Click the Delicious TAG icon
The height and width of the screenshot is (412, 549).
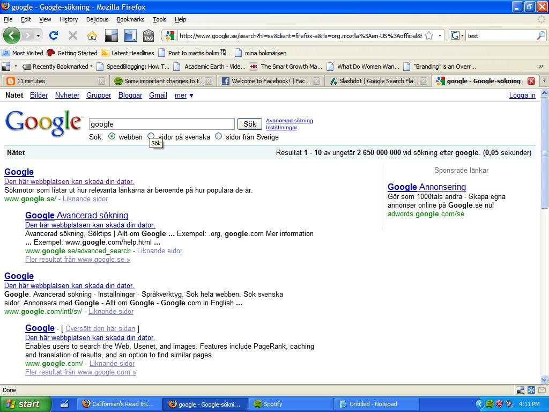[x=149, y=35]
